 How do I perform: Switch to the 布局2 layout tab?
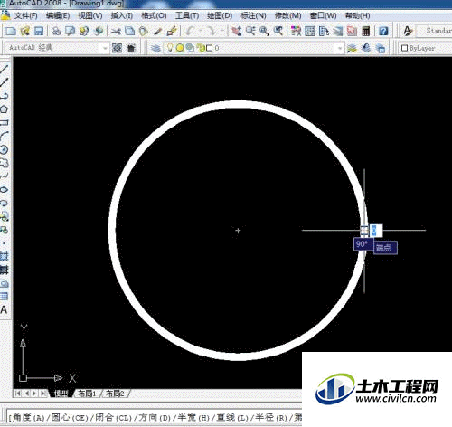pos(115,394)
